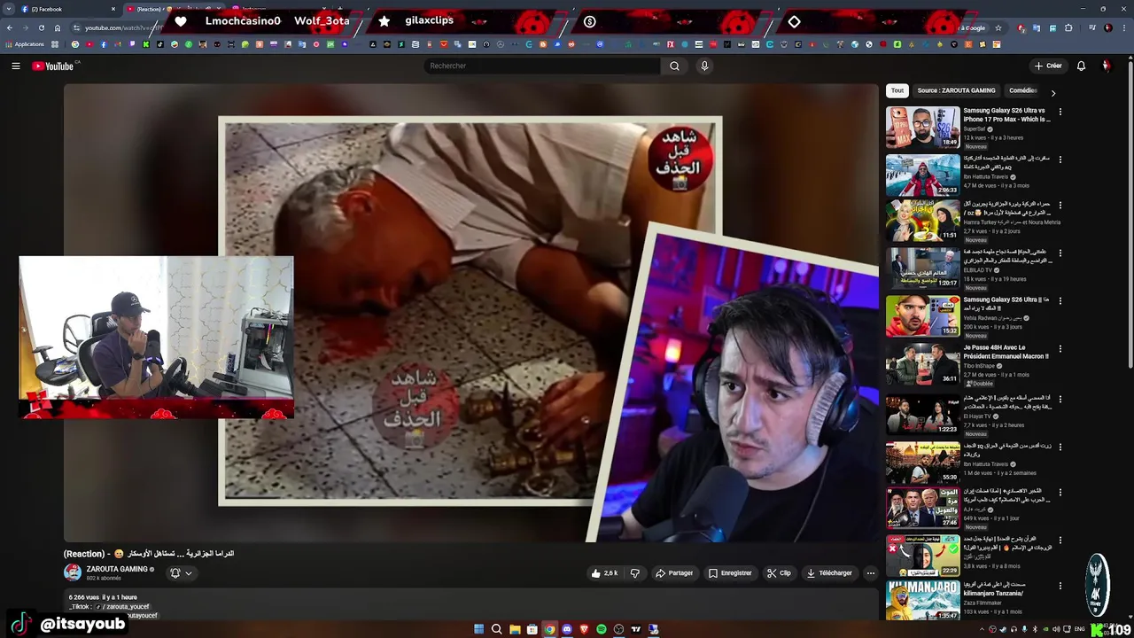This screenshot has width=1134, height=638.
Task: Click the ZAROUTA GAMING channel avatar
Action: coord(73,573)
